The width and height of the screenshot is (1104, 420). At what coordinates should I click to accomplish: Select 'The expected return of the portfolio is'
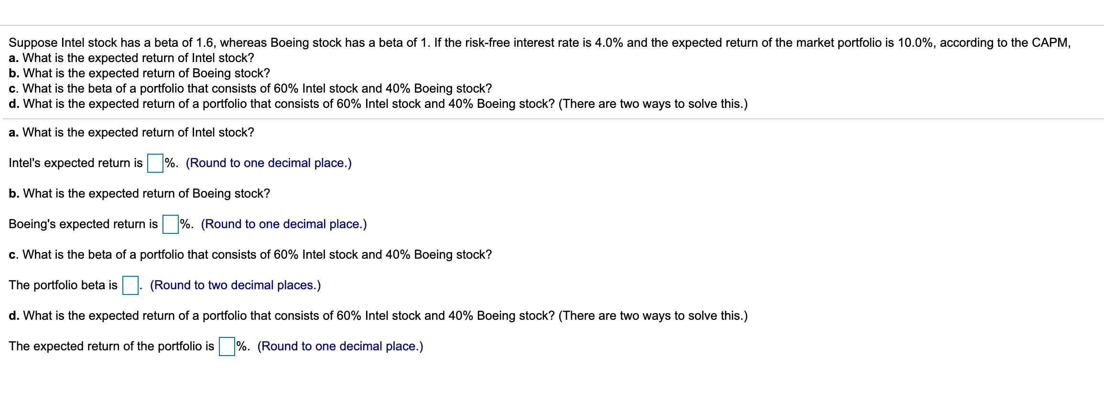112,346
